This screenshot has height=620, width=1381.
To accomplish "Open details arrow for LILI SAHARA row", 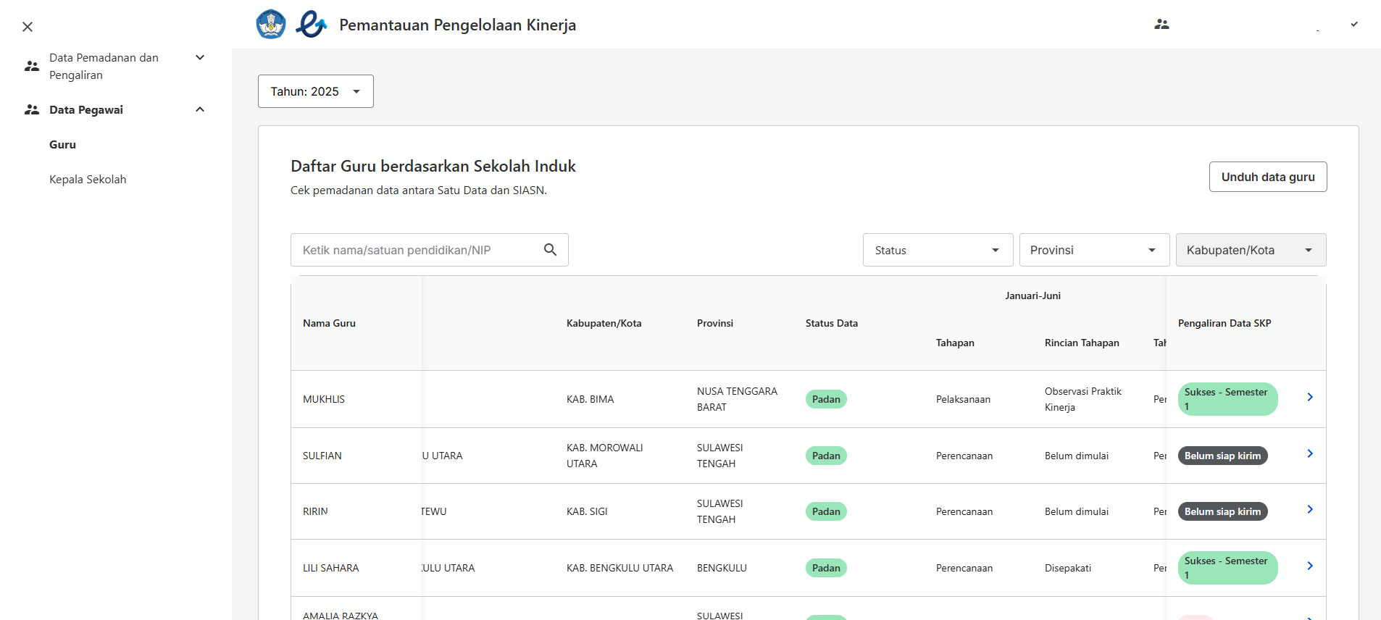I will point(1310,566).
